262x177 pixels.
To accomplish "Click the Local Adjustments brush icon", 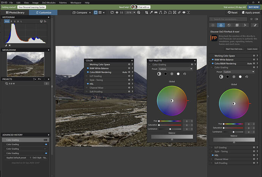I will pos(254,25).
